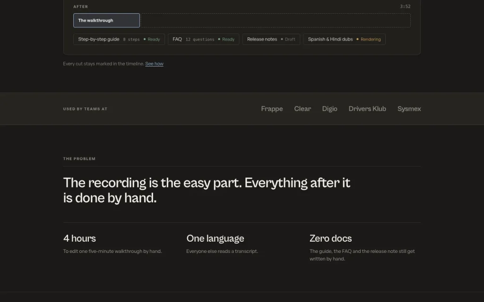This screenshot has height=302, width=484.
Task: Click the 'AFTER' timeline label
Action: coord(80,7)
